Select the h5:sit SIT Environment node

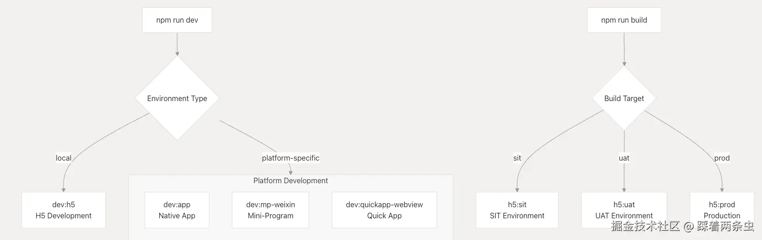517,210
